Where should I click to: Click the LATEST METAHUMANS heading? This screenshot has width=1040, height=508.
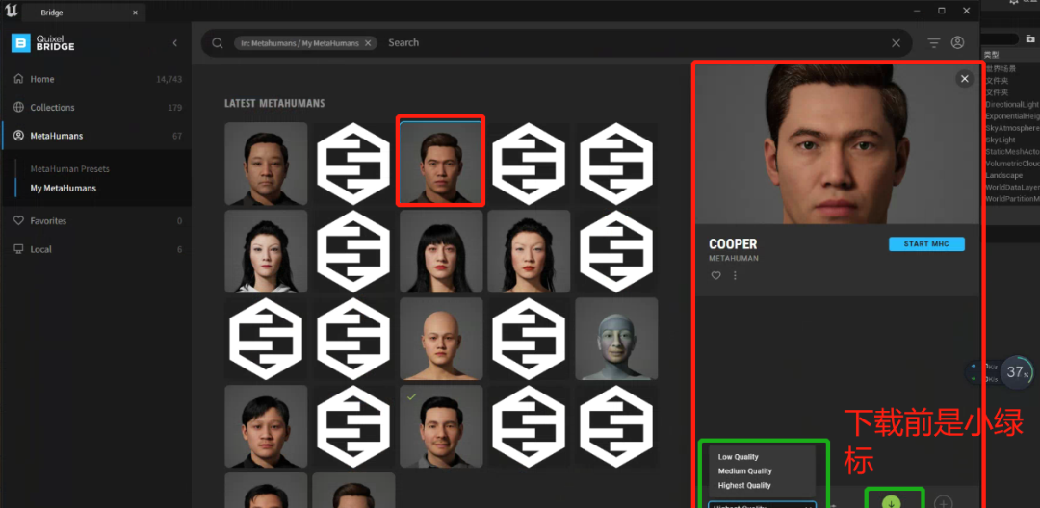point(274,103)
